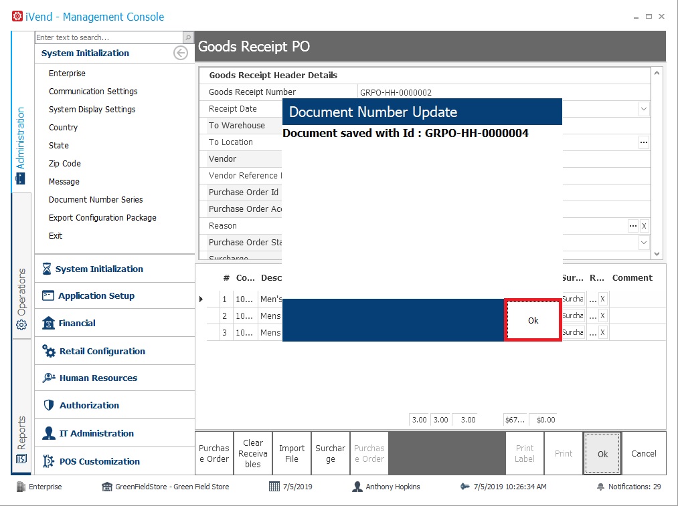
Task: Open the Reason lookup ellipsis button
Action: pyautogui.click(x=633, y=226)
